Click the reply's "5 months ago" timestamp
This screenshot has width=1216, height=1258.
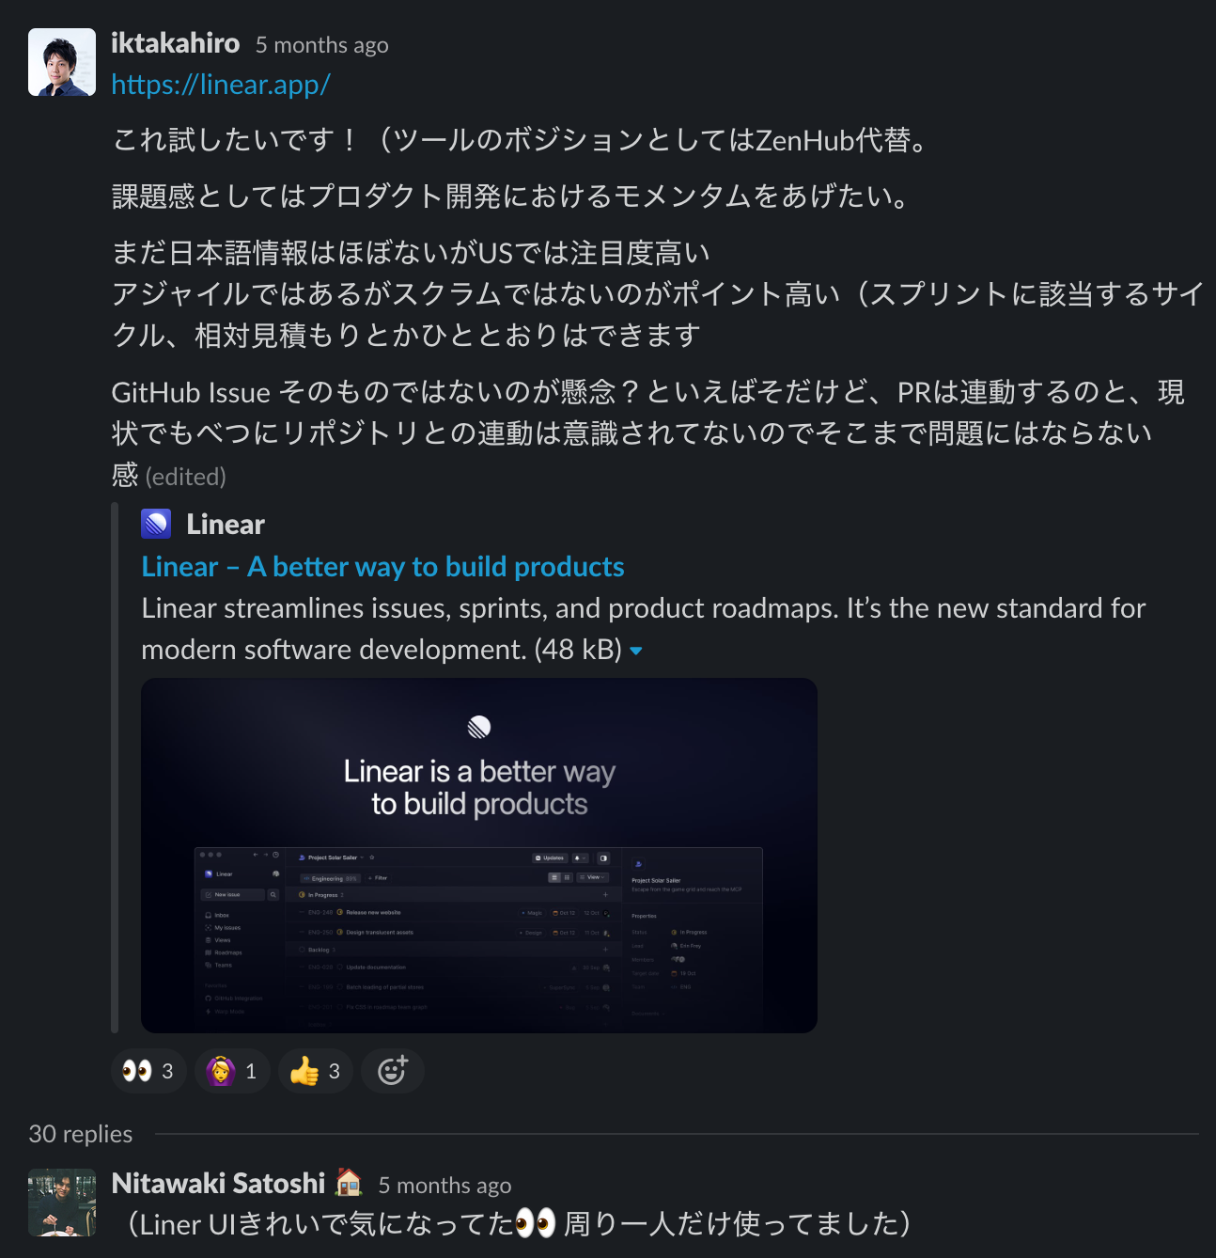[x=444, y=1186]
